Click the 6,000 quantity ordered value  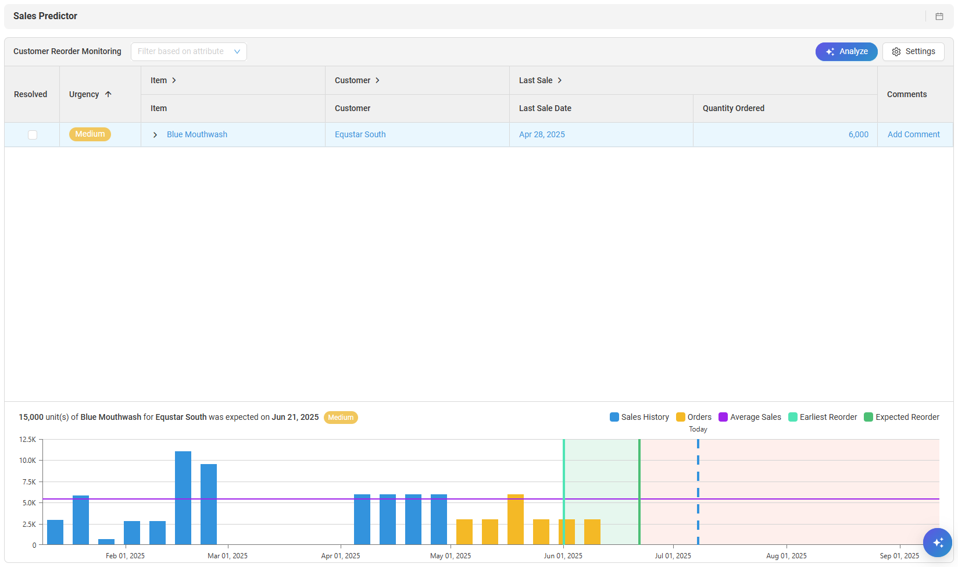[859, 134]
